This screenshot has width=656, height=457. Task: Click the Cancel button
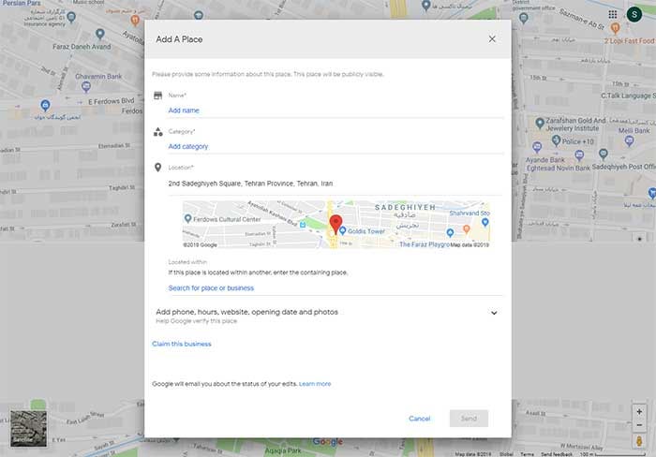point(419,419)
